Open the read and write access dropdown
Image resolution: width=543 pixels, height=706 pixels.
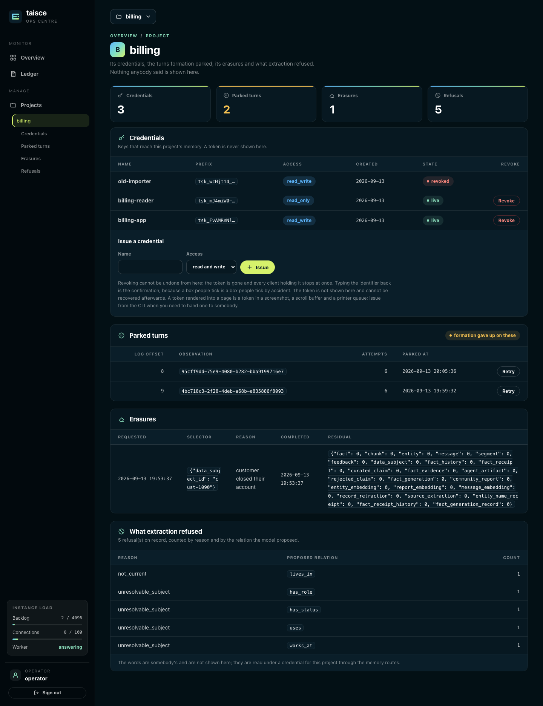click(211, 267)
